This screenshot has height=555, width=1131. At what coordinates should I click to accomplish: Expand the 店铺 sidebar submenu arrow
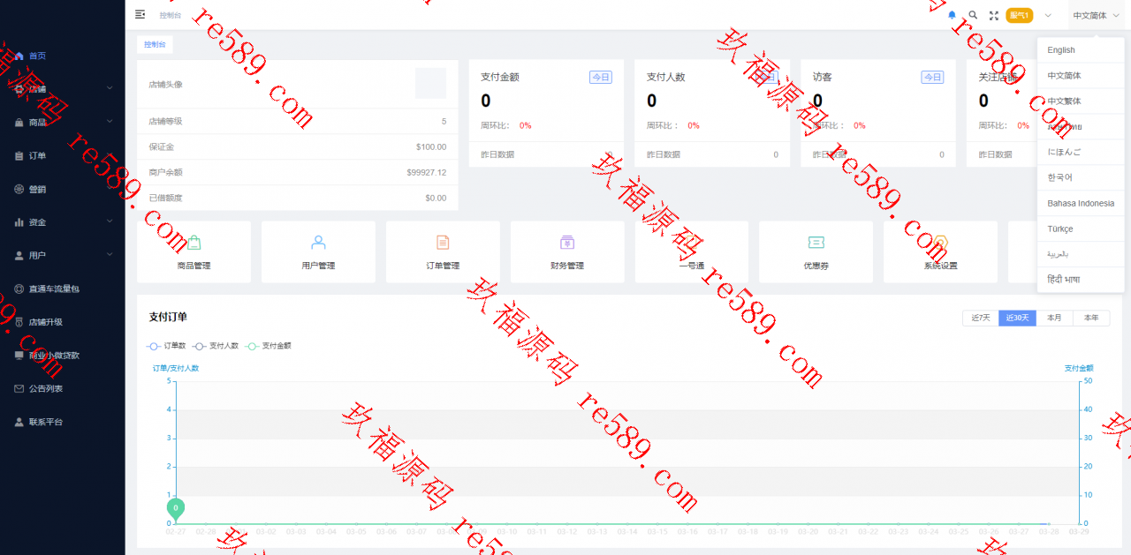click(110, 88)
